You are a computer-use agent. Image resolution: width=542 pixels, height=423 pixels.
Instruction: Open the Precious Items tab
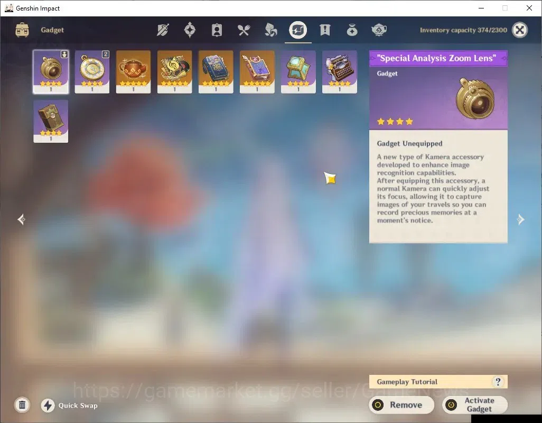click(x=352, y=30)
